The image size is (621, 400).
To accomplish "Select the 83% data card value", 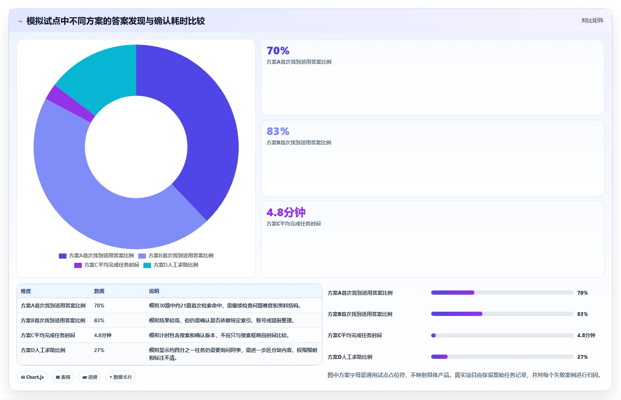I will tap(278, 132).
